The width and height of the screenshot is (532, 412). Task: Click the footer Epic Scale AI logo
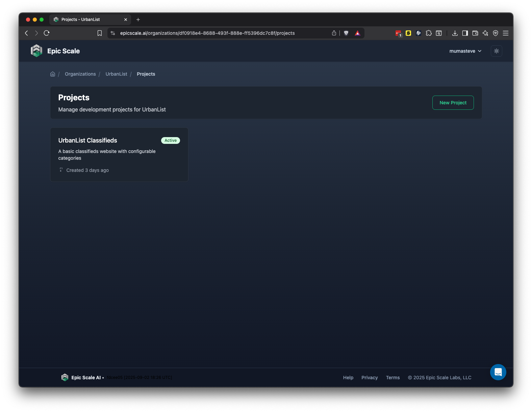(x=65, y=377)
